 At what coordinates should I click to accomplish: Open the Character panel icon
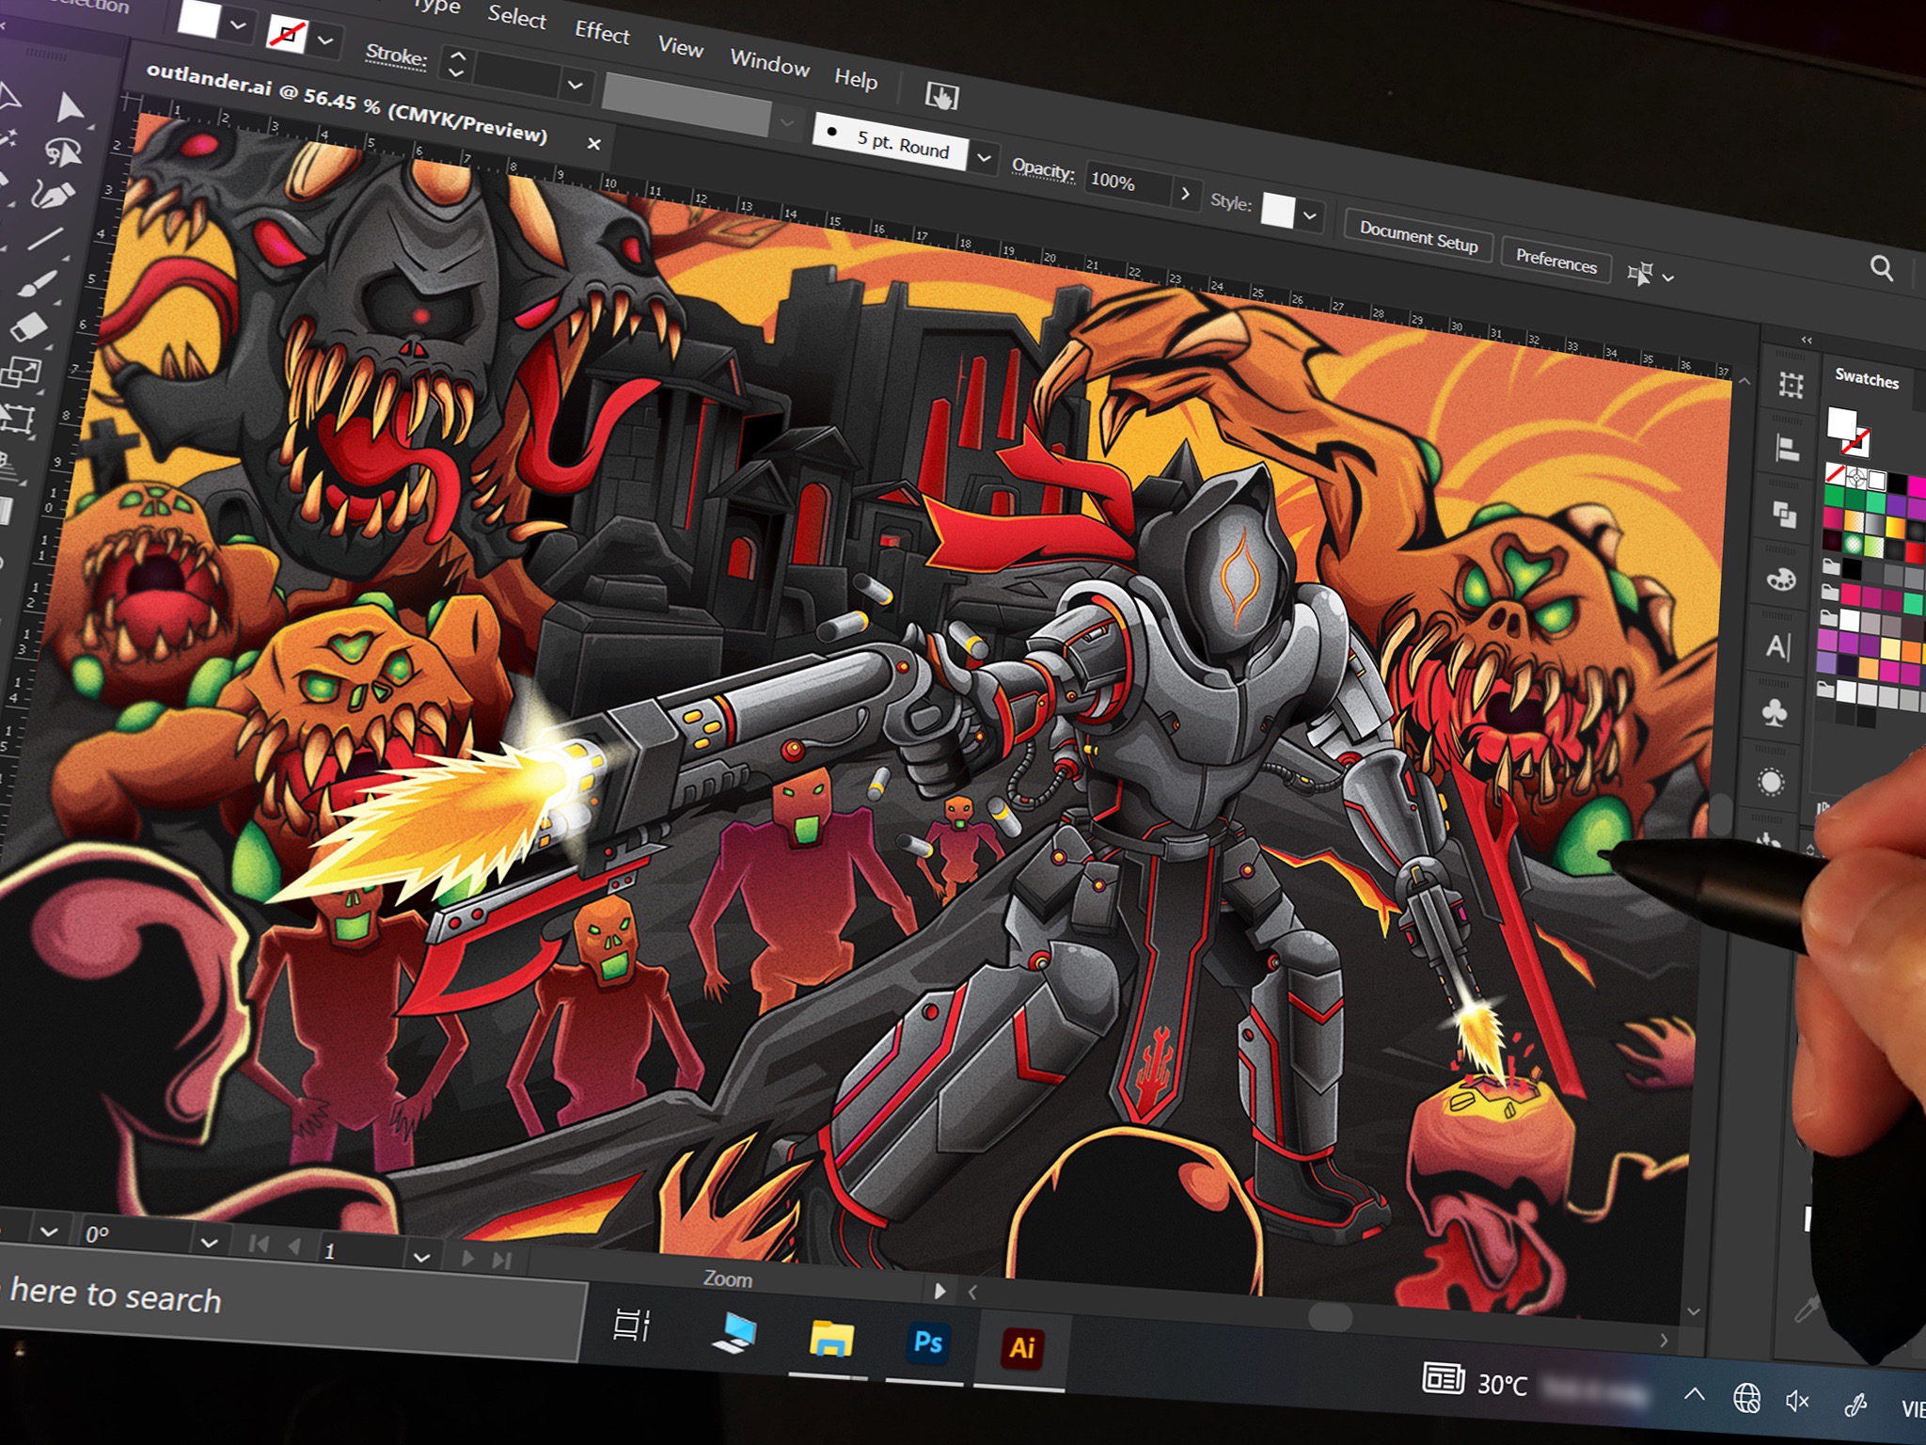(x=1777, y=647)
